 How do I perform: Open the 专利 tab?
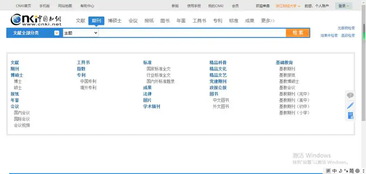pos(218,21)
